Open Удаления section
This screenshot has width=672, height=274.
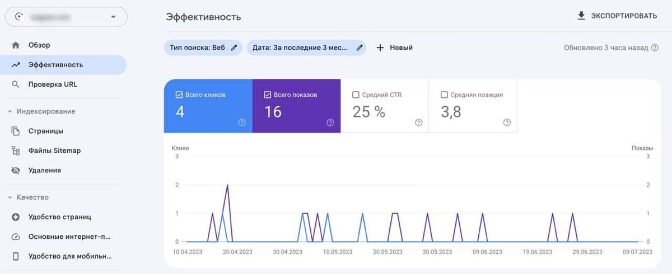pyautogui.click(x=45, y=170)
